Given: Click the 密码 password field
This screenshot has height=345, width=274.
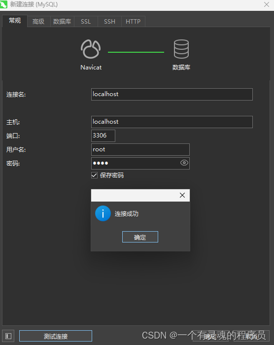Looking at the screenshot, I should (140, 163).
